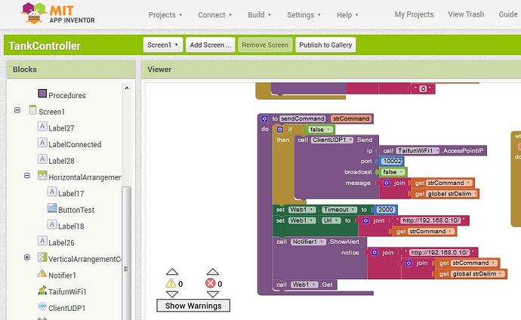Click the VerticalArrangement layout icon
Viewport: 521px width, 320px height.
42,257
